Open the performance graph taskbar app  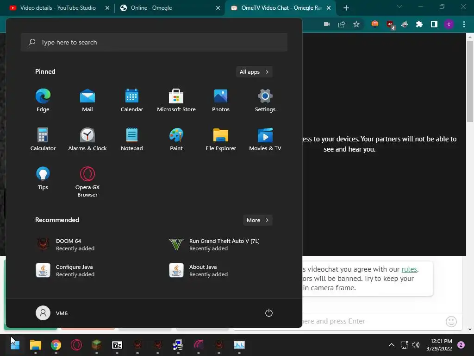[x=239, y=345]
